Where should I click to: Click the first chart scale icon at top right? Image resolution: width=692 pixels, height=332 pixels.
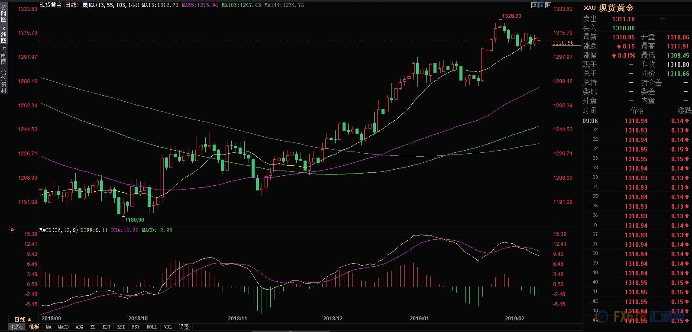pos(534,5)
